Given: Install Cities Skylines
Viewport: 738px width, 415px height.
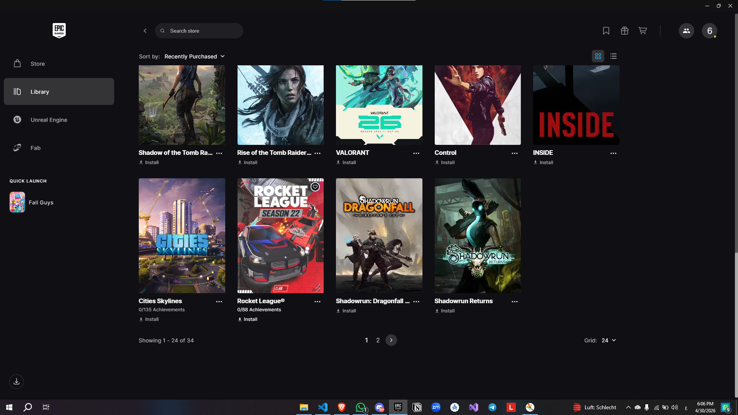Looking at the screenshot, I should (x=149, y=319).
